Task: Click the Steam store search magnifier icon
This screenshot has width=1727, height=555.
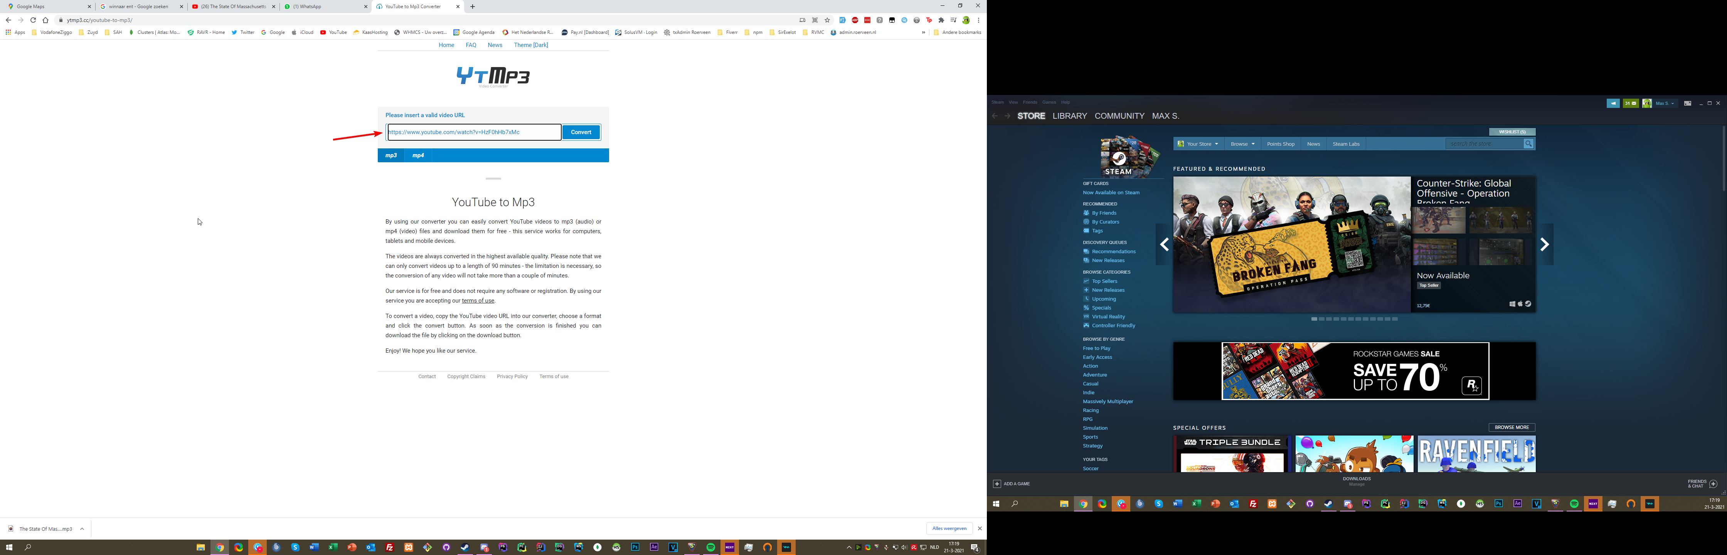Action: pos(1528,143)
